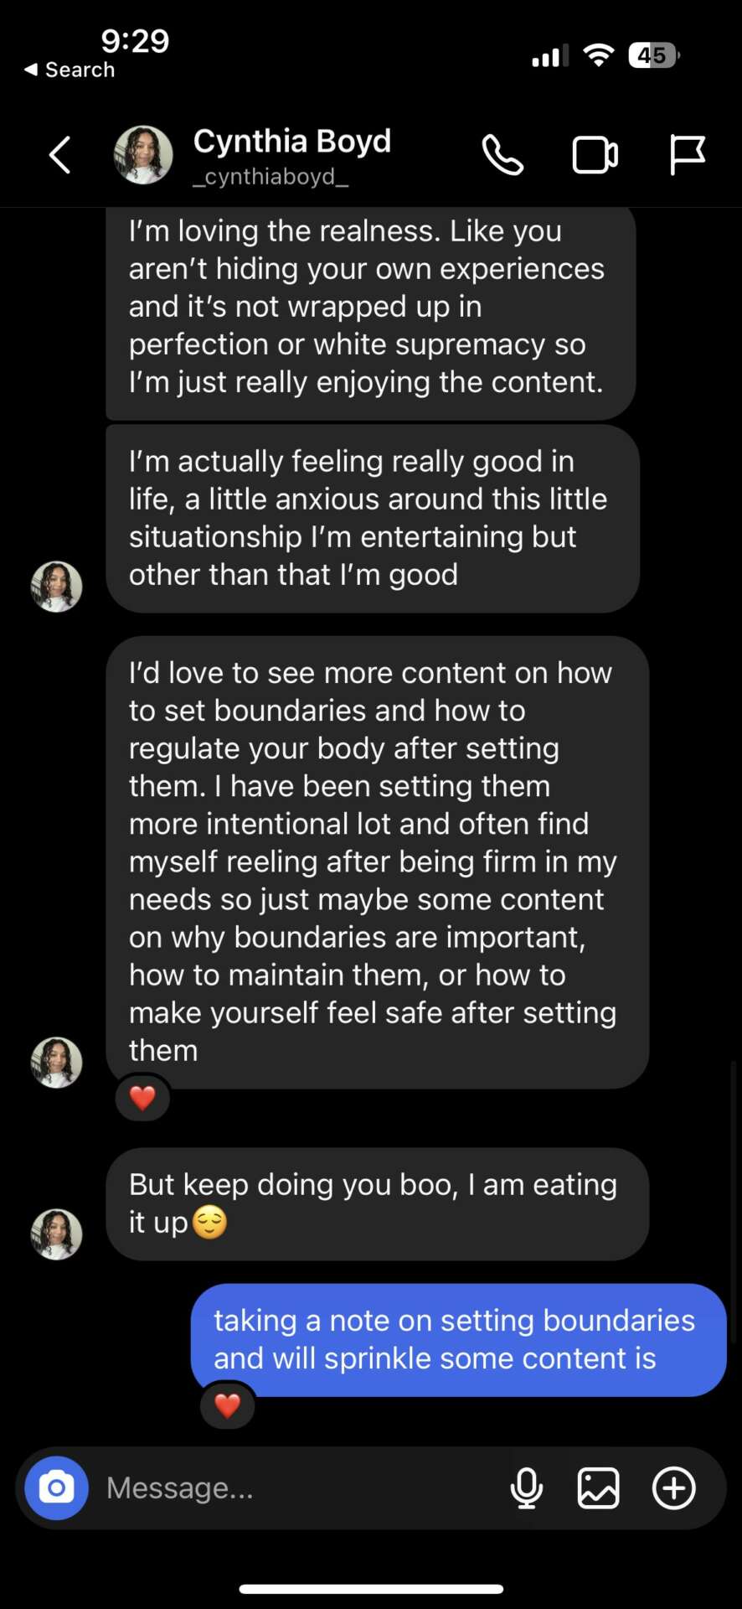Screen dimensions: 742x1609
Task: Tap avatar beside 'eating it up' message
Action: click(x=57, y=1234)
